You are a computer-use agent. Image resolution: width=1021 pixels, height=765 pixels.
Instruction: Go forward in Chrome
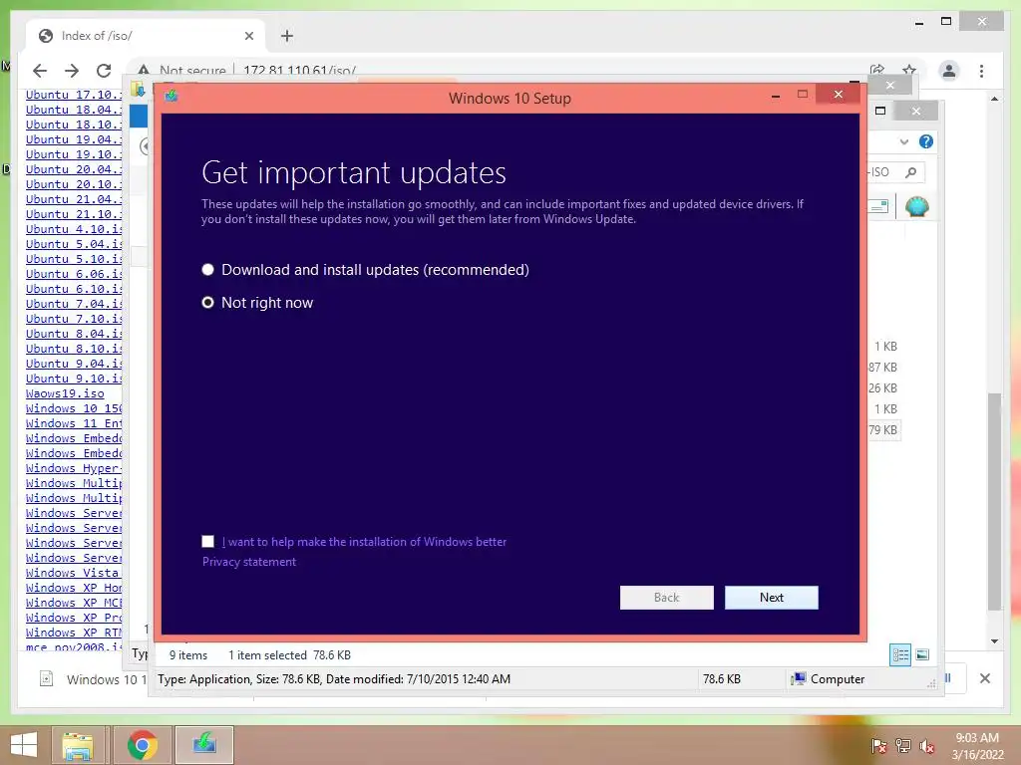tap(72, 71)
